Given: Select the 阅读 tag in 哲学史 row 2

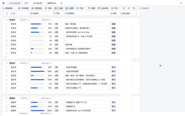Looking at the screenshot, I should [113, 28].
